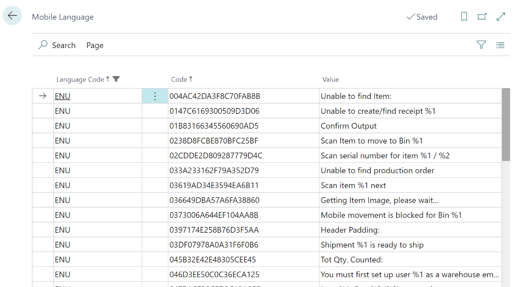Click the back arrow button

pos(13,16)
